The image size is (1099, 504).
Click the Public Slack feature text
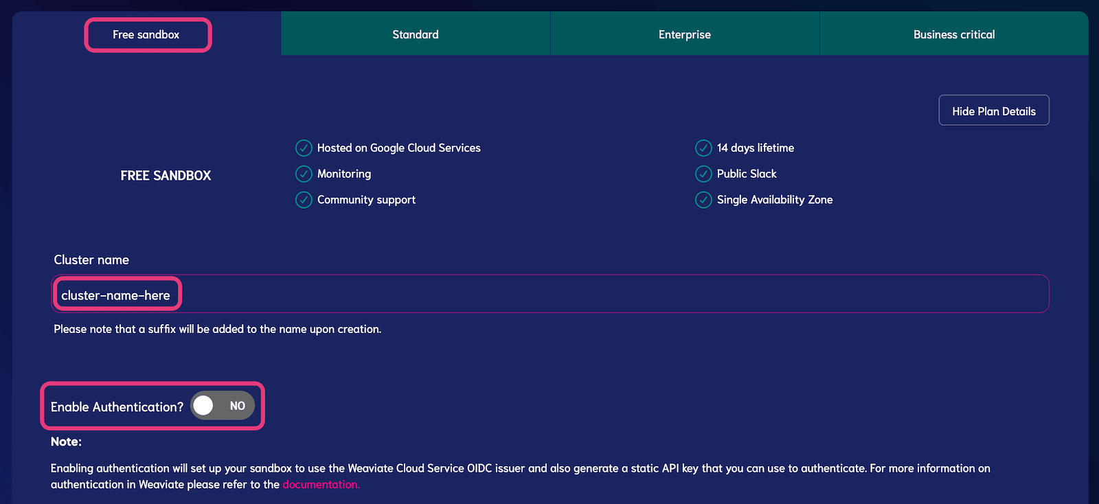(x=747, y=174)
